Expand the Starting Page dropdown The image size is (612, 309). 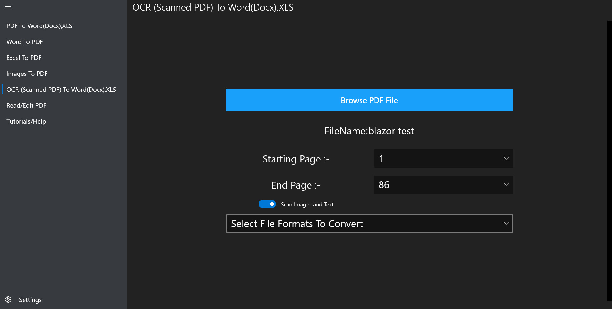(x=443, y=159)
